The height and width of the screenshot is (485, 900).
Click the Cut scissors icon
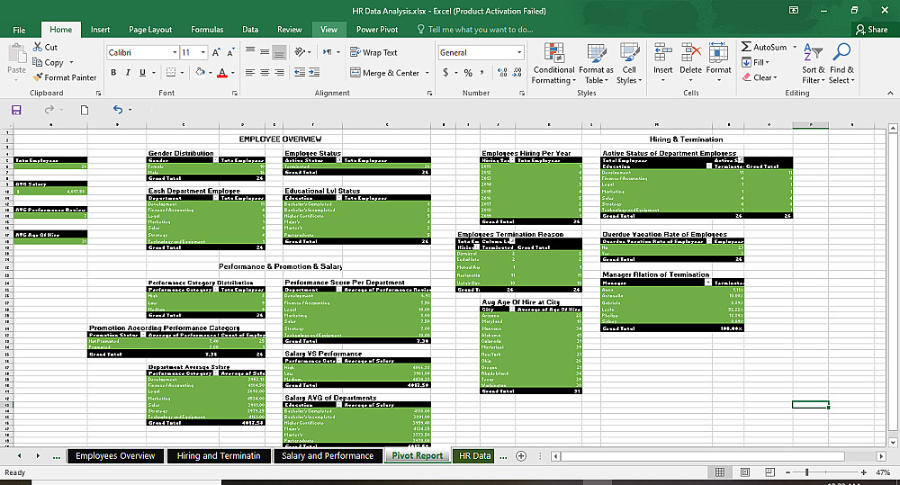click(x=38, y=47)
